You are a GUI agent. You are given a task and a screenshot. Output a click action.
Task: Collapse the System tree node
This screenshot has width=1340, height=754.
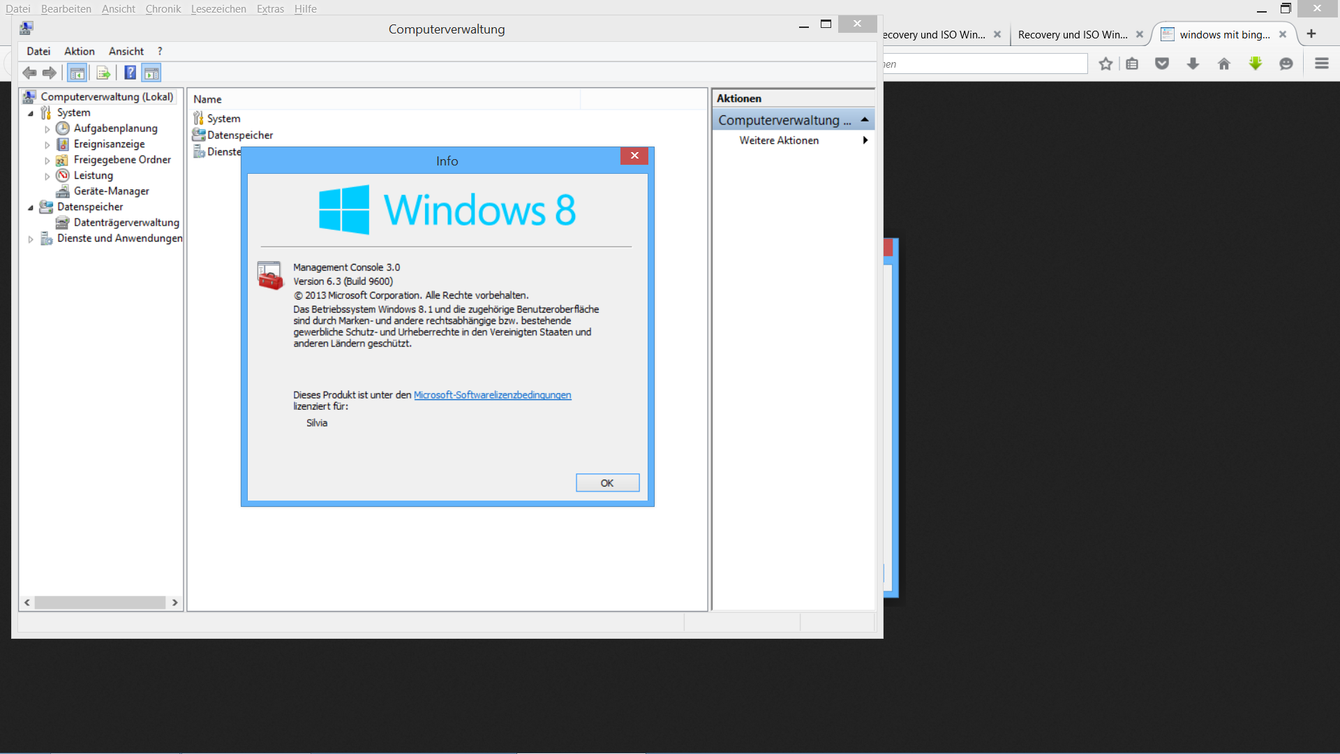coord(31,113)
